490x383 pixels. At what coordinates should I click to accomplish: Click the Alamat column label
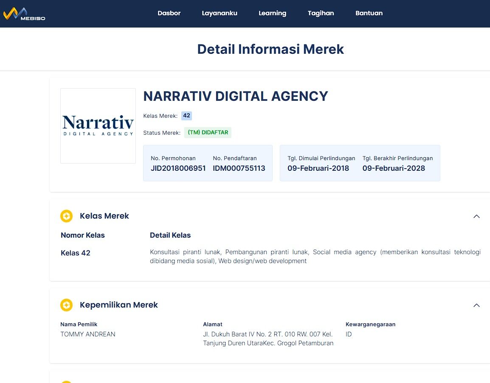point(212,325)
